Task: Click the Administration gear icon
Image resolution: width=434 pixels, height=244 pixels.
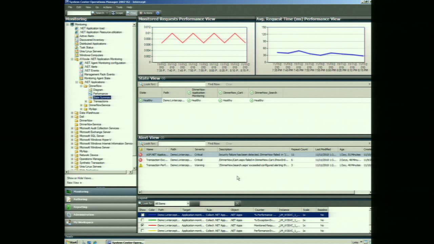Action: 69,215
